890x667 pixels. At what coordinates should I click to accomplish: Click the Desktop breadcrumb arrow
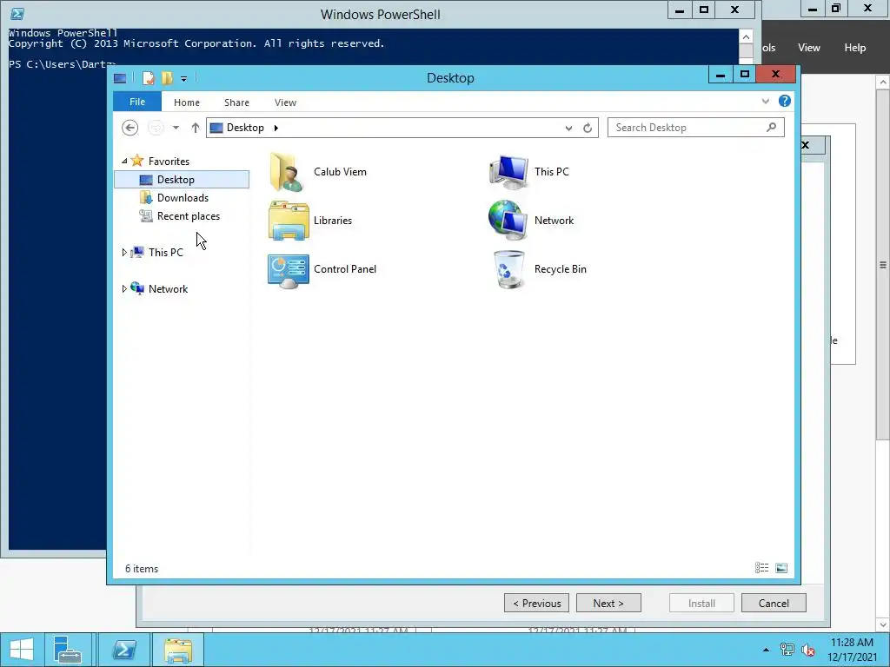click(276, 128)
